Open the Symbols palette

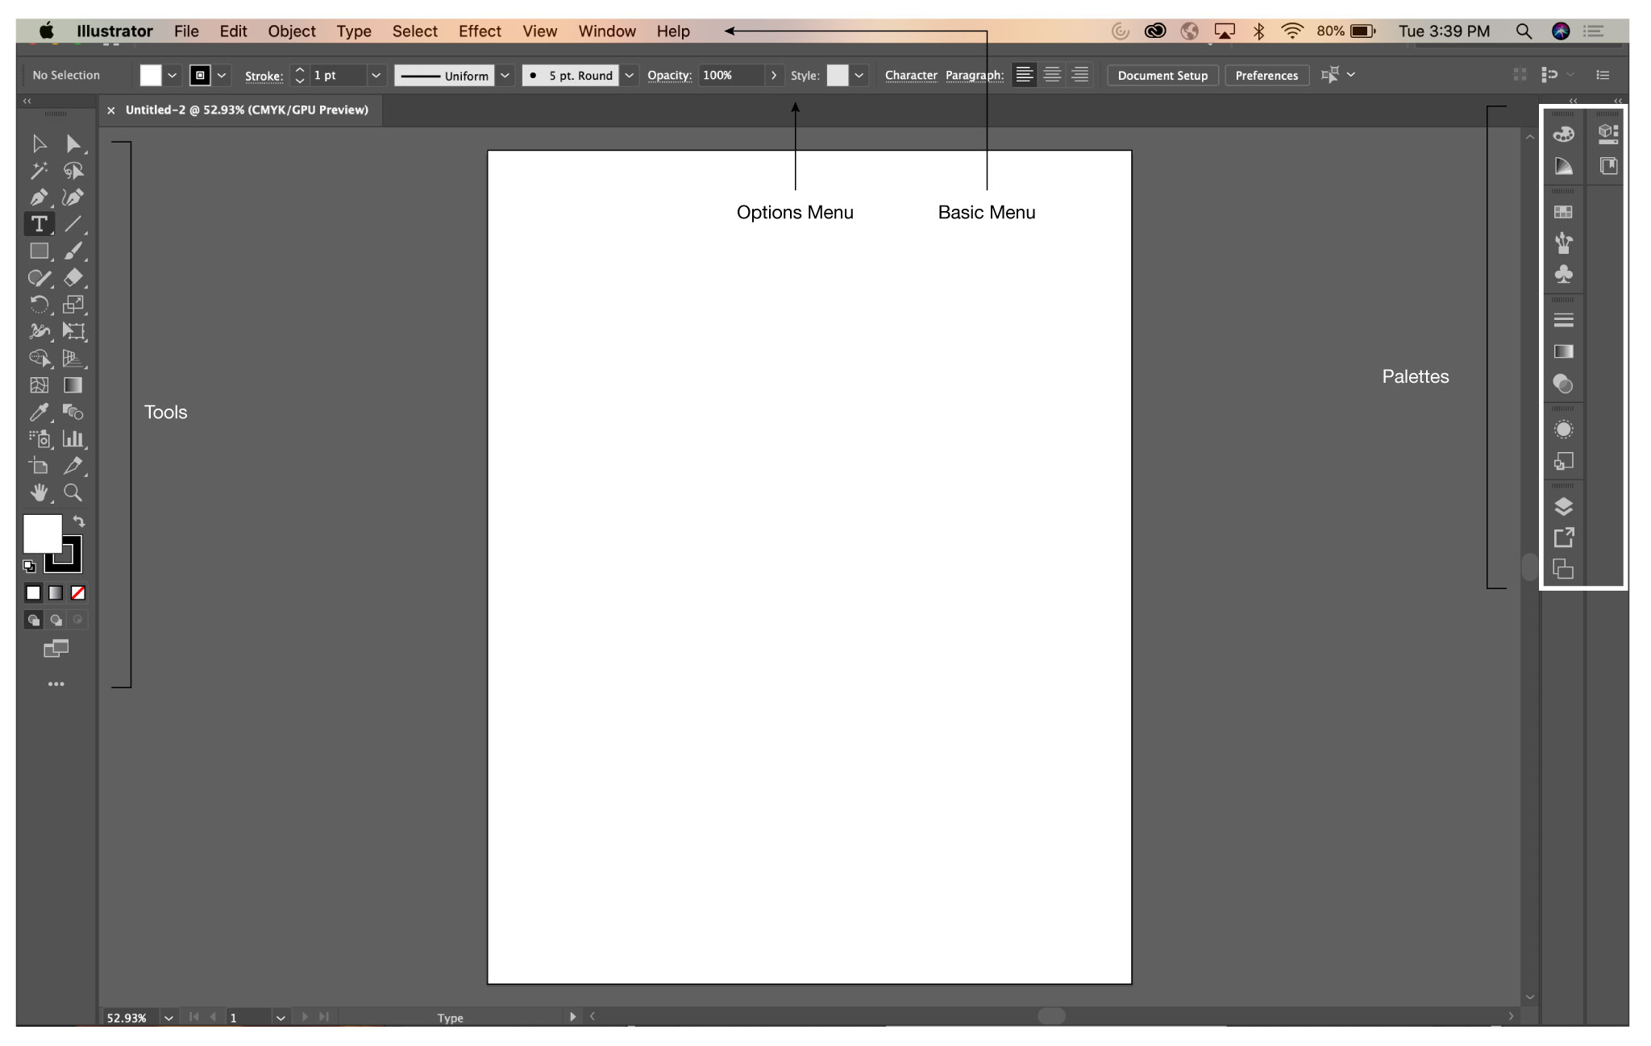(x=1563, y=273)
